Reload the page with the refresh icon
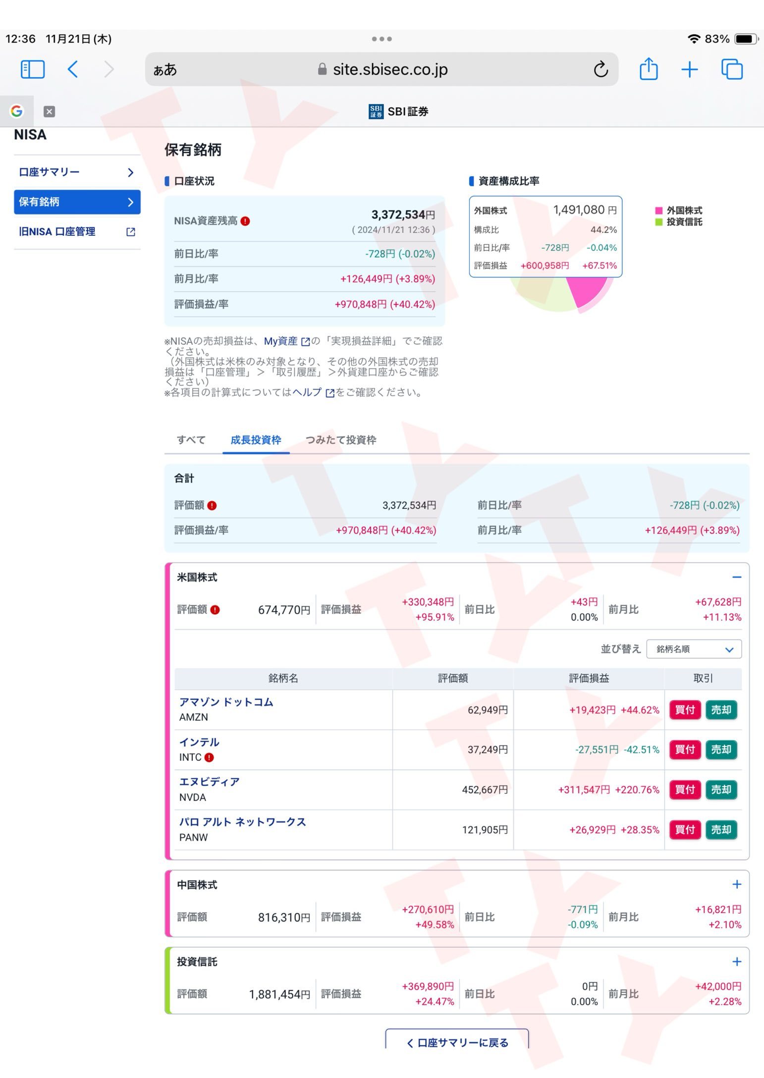The height and width of the screenshot is (1078, 764). pos(600,69)
